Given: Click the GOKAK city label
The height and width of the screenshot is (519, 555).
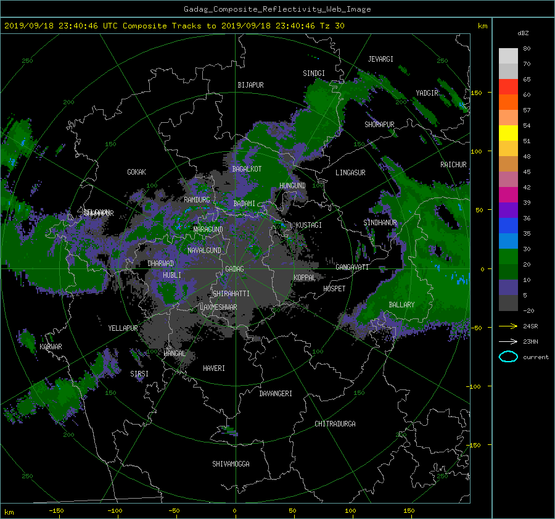Looking at the screenshot, I should 136,172.
